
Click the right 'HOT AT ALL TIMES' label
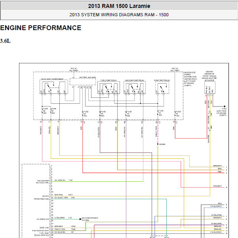(x=175, y=70)
